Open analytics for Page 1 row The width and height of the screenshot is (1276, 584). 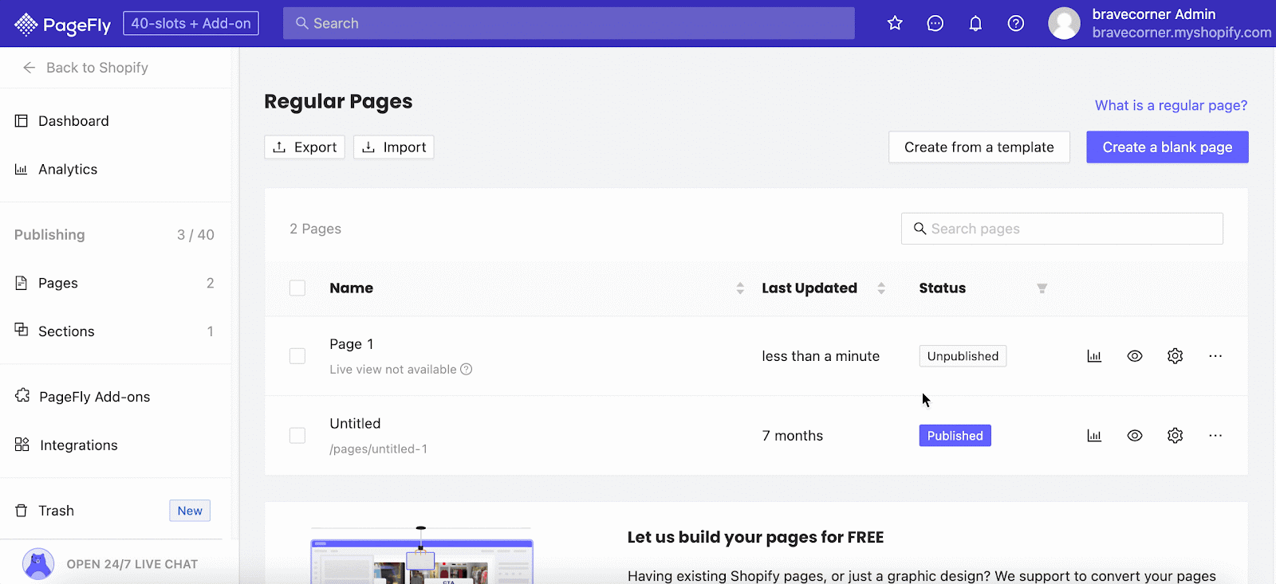pos(1094,356)
